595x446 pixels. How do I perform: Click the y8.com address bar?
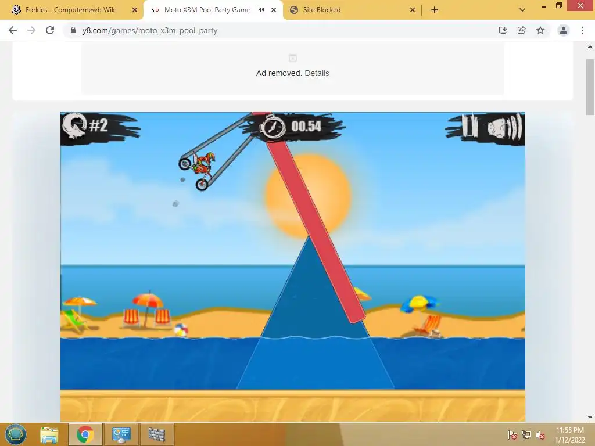(281, 30)
